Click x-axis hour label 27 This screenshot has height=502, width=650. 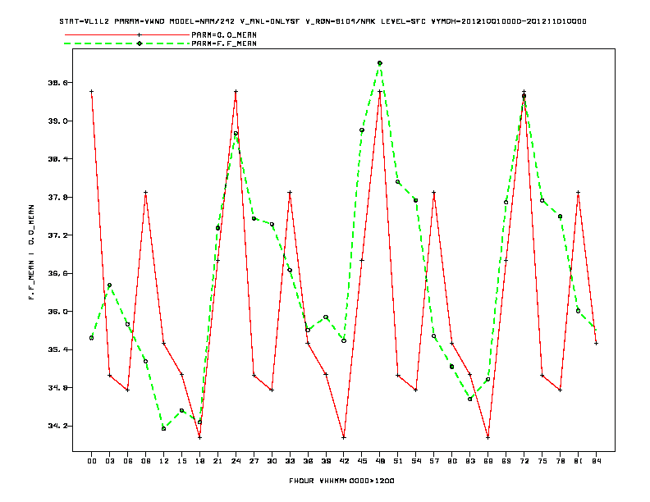point(254,461)
